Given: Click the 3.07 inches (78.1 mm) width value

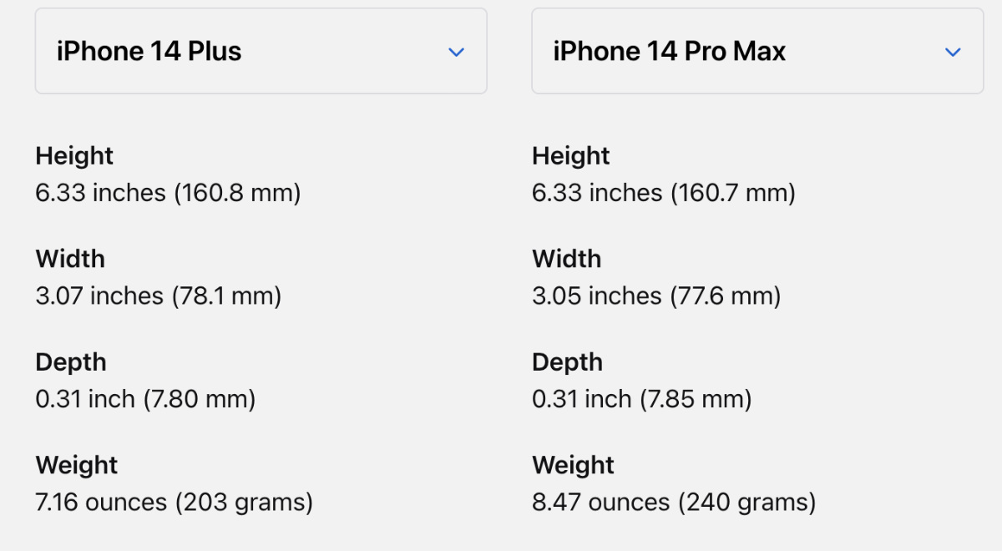Looking at the screenshot, I should pyautogui.click(x=159, y=296).
